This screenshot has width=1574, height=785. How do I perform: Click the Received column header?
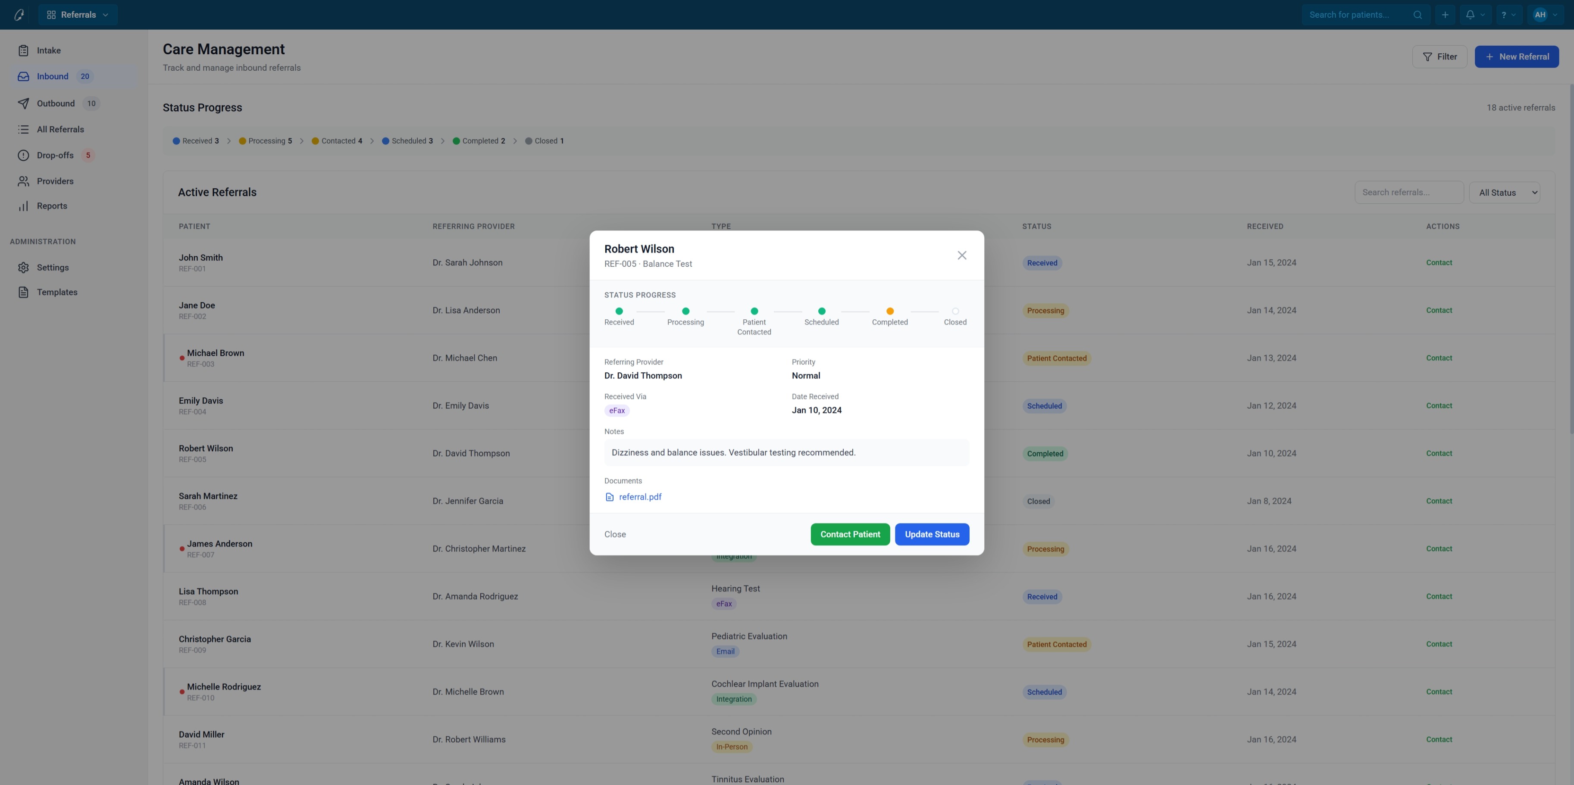pyautogui.click(x=1265, y=227)
